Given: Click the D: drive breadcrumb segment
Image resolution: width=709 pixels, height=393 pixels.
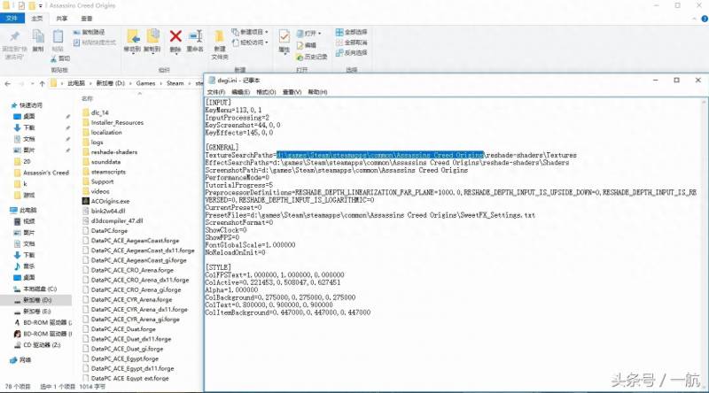Looking at the screenshot, I should point(110,83).
